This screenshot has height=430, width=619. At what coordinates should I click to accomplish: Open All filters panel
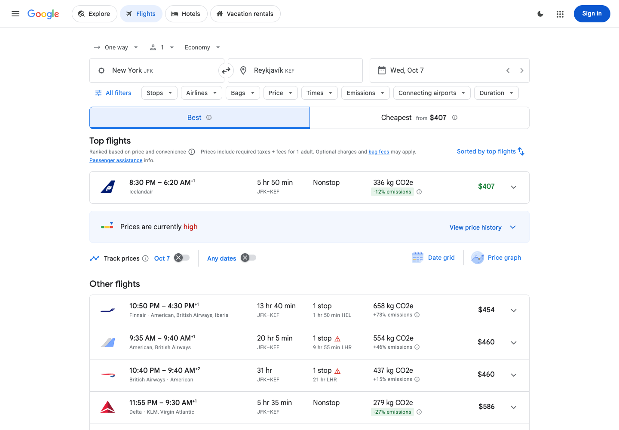(113, 93)
